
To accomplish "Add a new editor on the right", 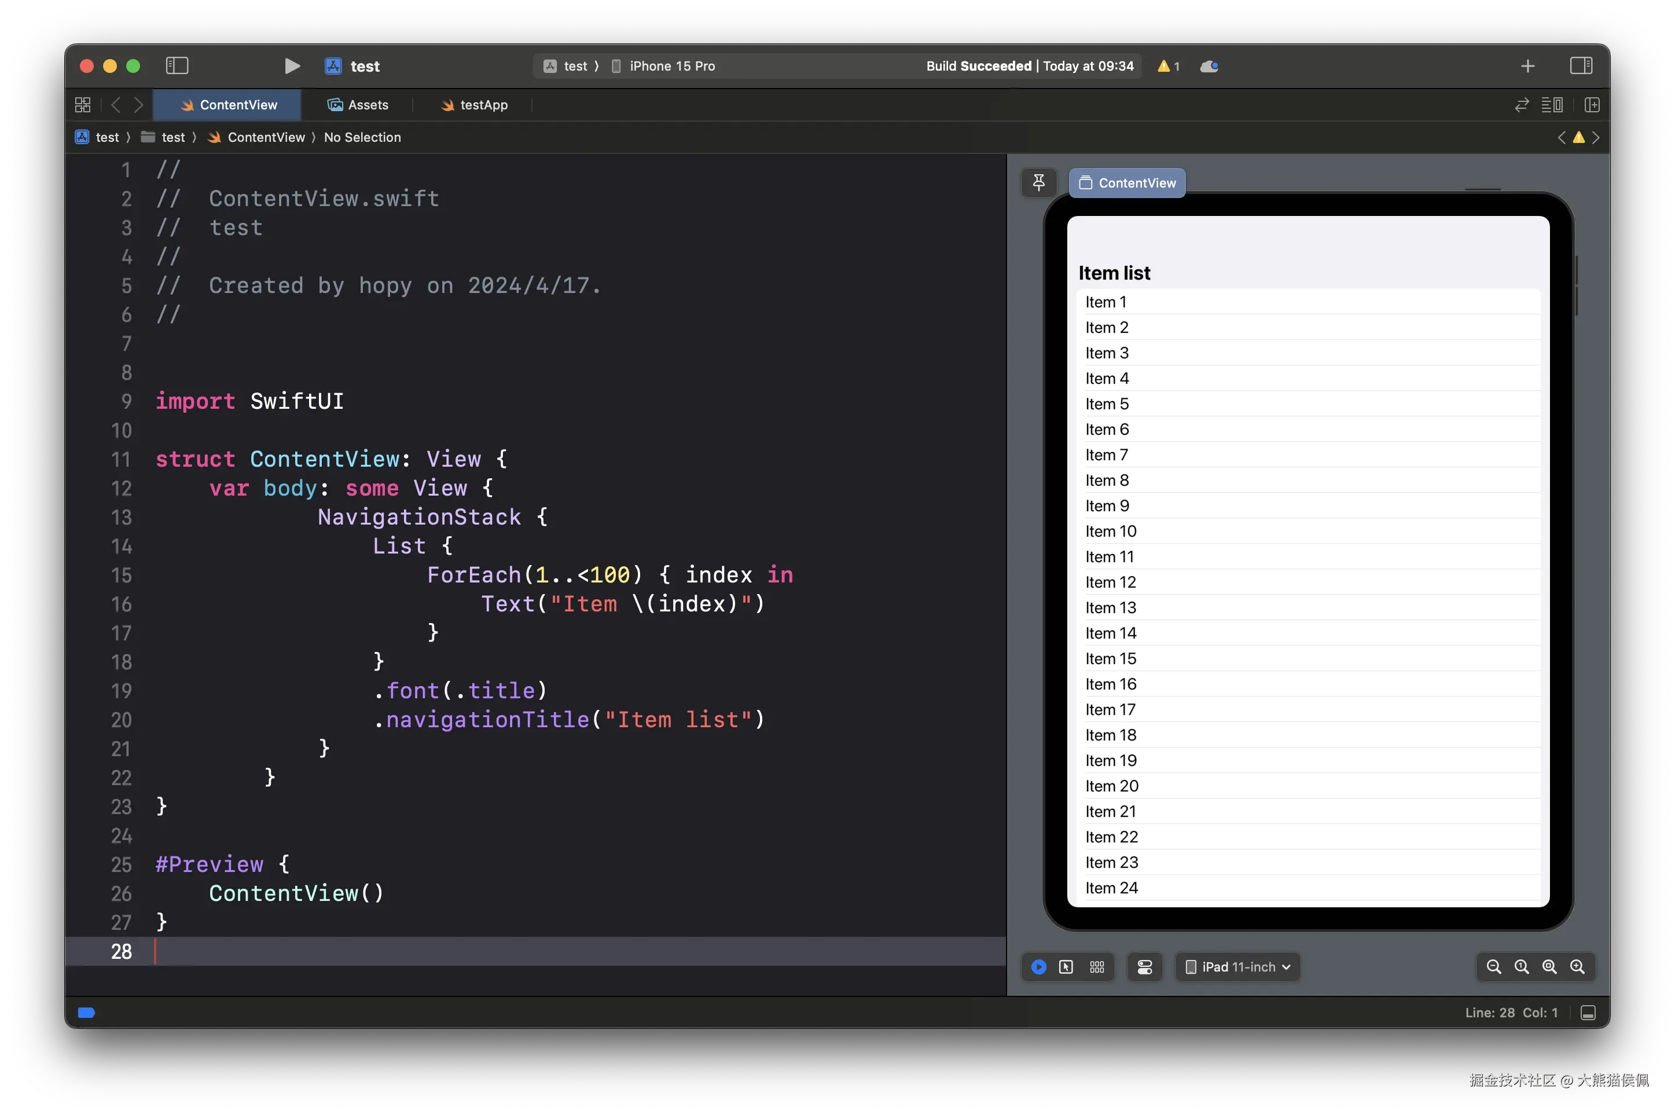I will pyautogui.click(x=1591, y=105).
